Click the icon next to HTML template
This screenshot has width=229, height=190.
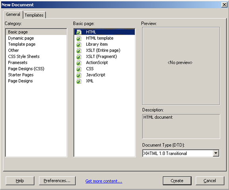79,38
